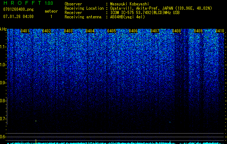Select the file name 0701260400.png
Image resolution: width=227 pixels, height=144 pixels.
click(x=18, y=10)
